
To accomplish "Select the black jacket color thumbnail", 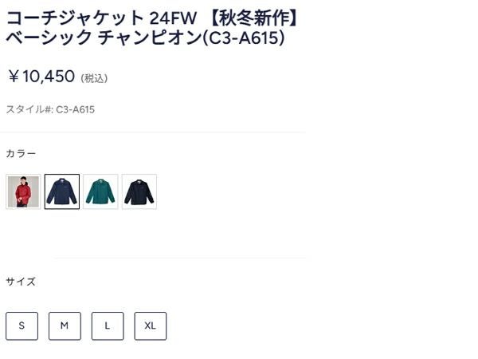I will (139, 191).
